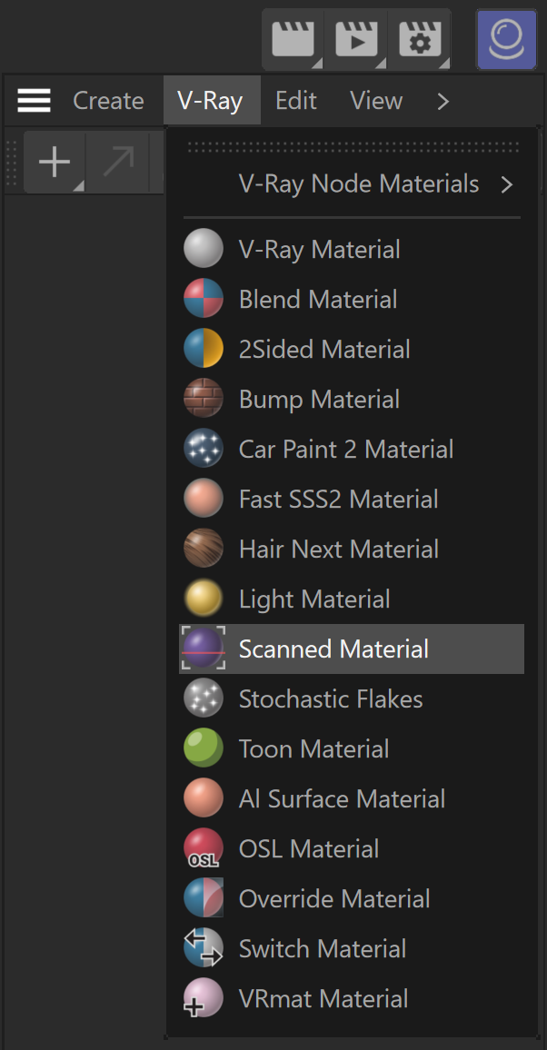Click the Render to Picture Viewer icon
Viewport: 547px width, 1050px height.
pos(356,39)
